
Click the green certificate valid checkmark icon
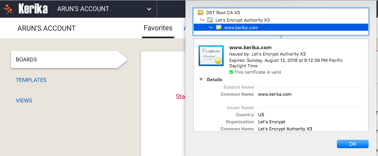click(x=231, y=72)
